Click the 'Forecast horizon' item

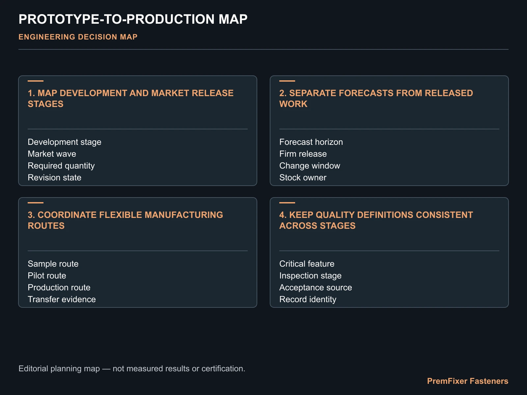click(311, 142)
